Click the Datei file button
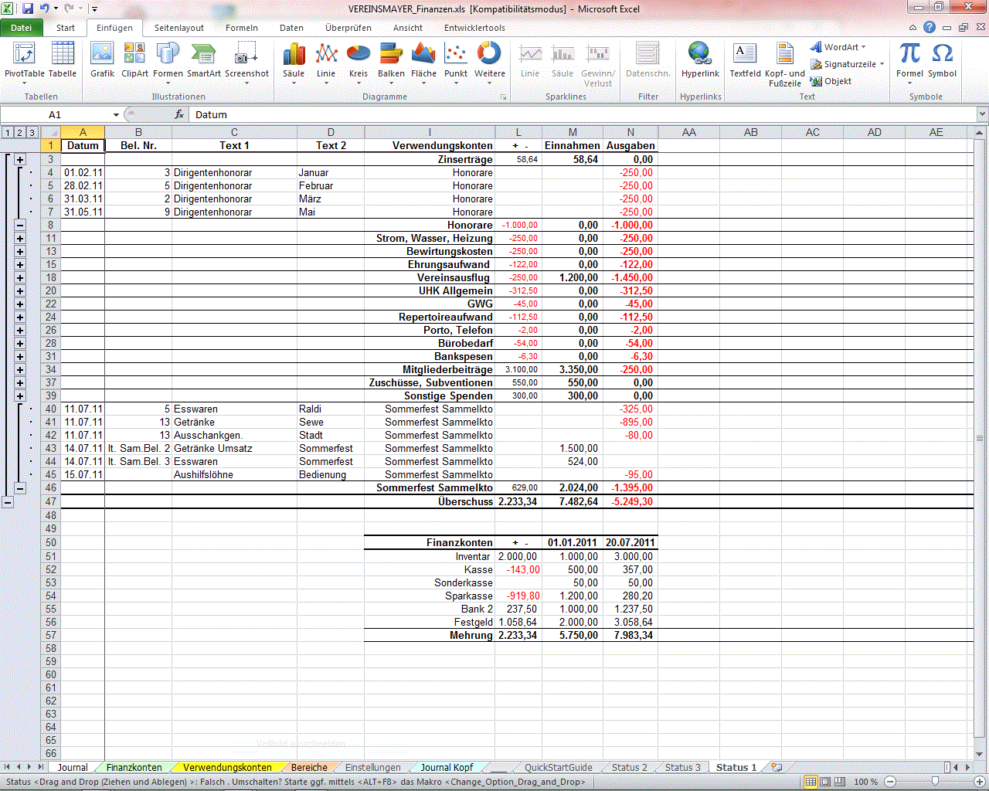Viewport: 989px width, 791px height. (x=22, y=28)
